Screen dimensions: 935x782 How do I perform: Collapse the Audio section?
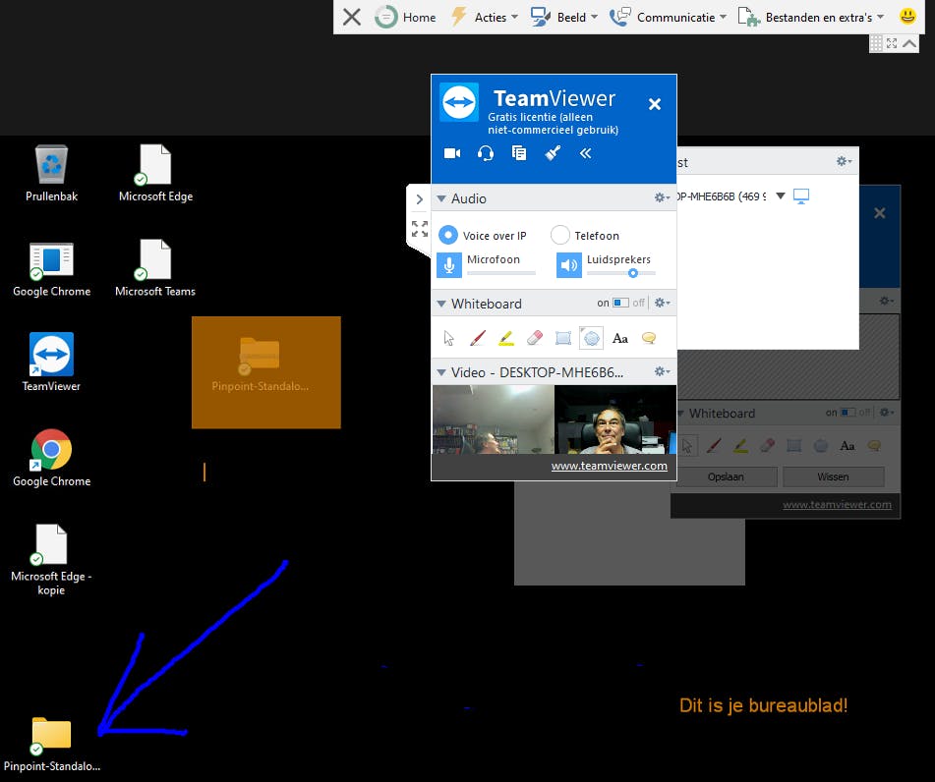(441, 198)
